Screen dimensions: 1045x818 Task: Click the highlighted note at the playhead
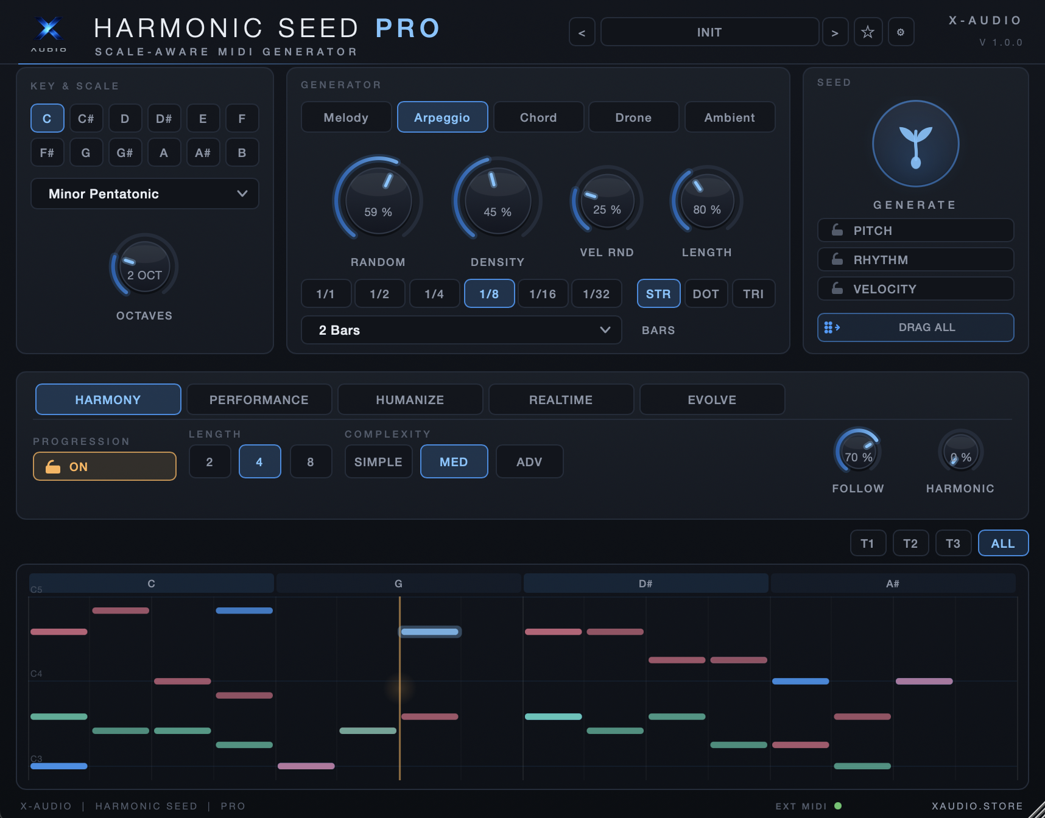click(x=429, y=632)
